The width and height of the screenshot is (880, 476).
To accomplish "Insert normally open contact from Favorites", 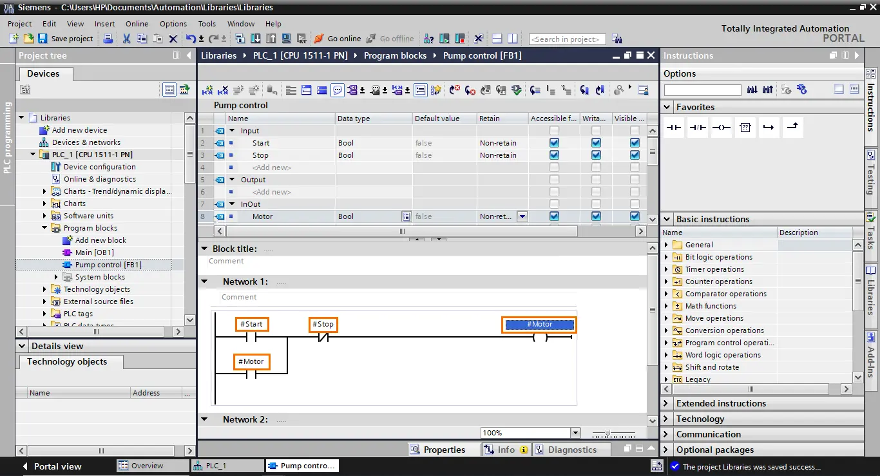I will click(x=674, y=128).
